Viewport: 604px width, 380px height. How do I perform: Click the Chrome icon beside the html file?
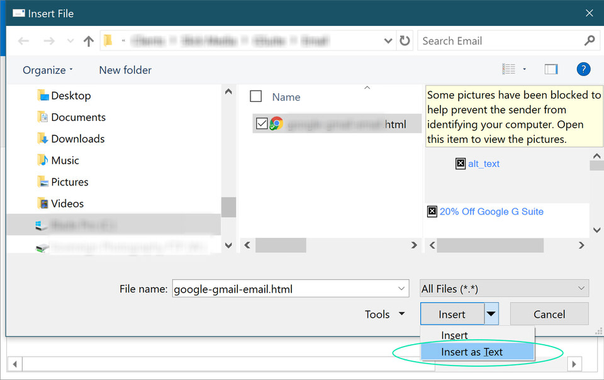coord(276,123)
